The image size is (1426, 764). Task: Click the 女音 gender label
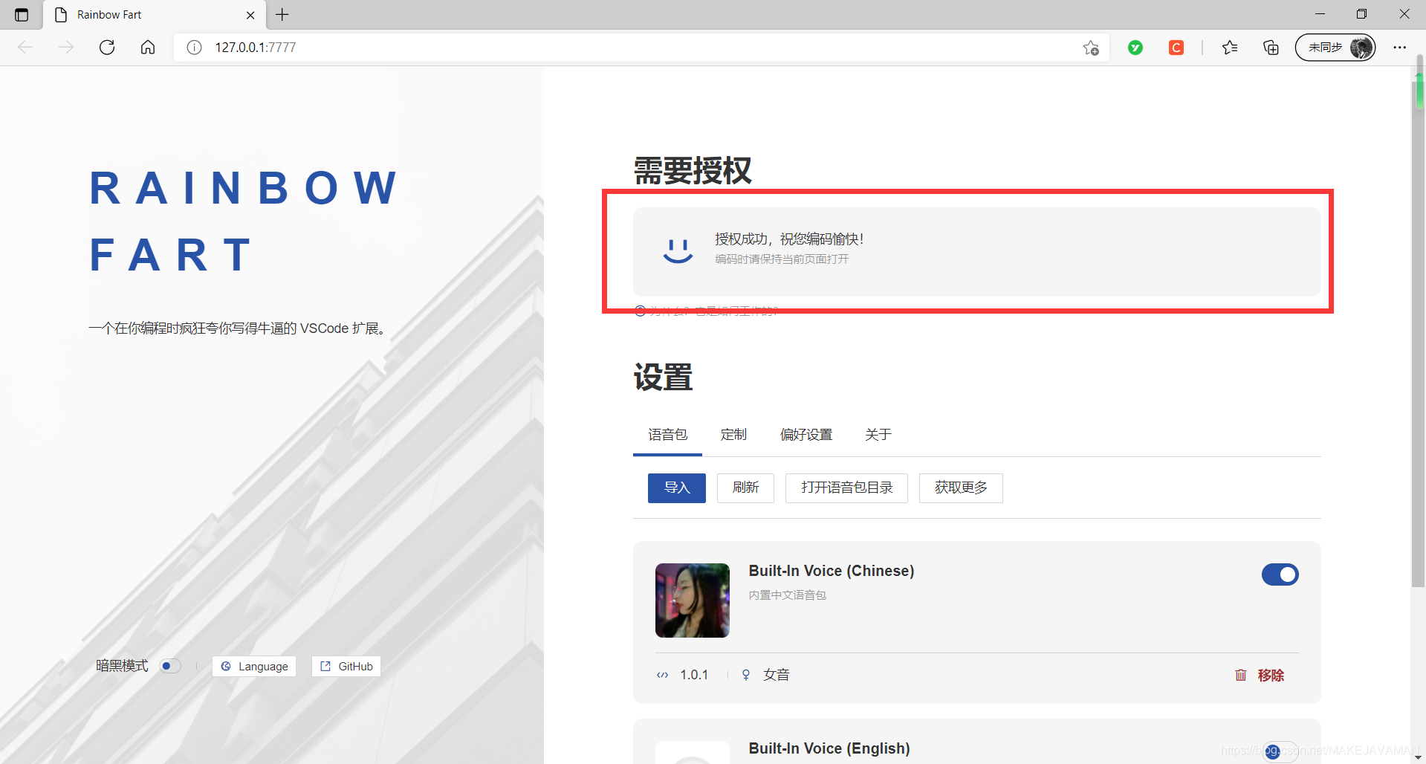tap(776, 675)
